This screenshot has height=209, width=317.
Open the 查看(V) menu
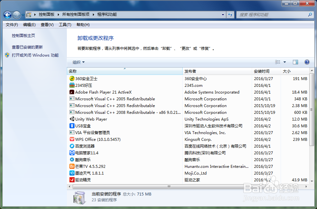point(47,25)
